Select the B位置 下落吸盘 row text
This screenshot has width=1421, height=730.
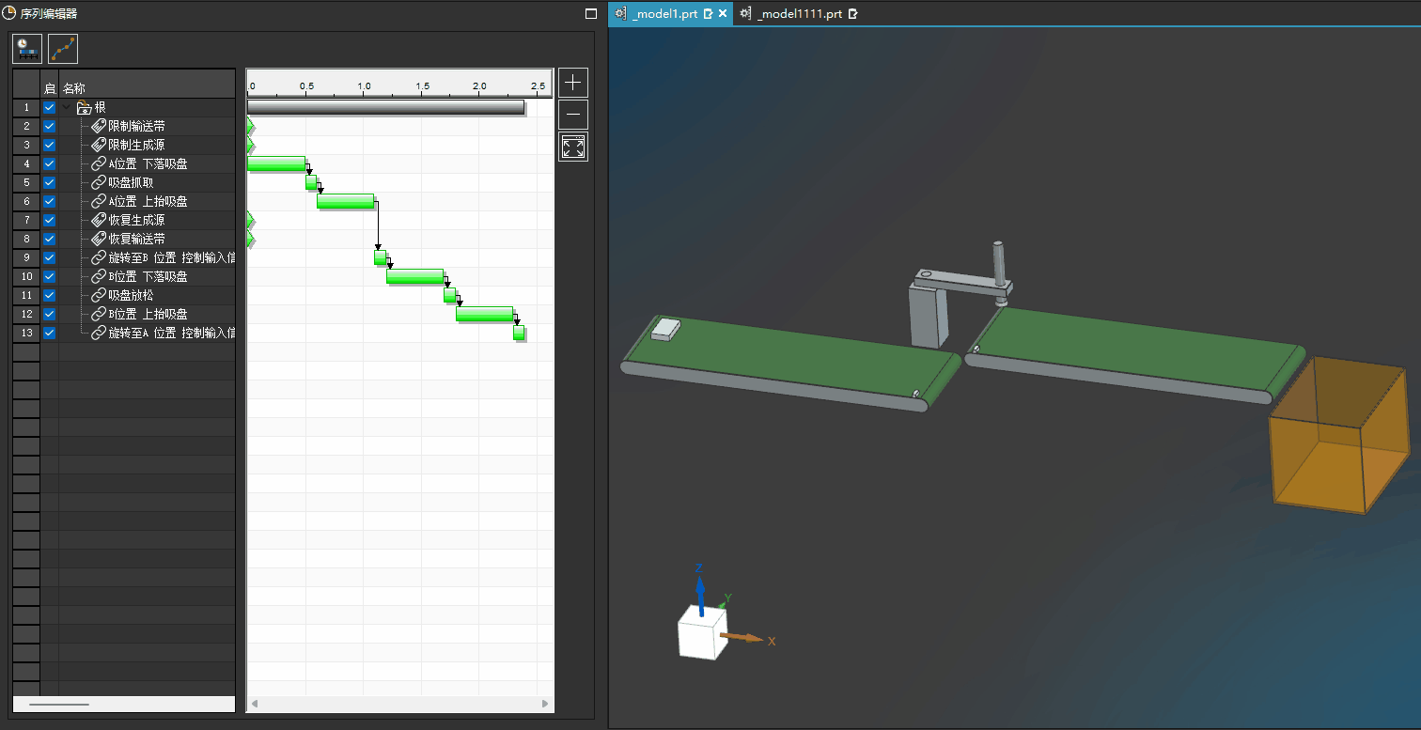[x=148, y=276]
